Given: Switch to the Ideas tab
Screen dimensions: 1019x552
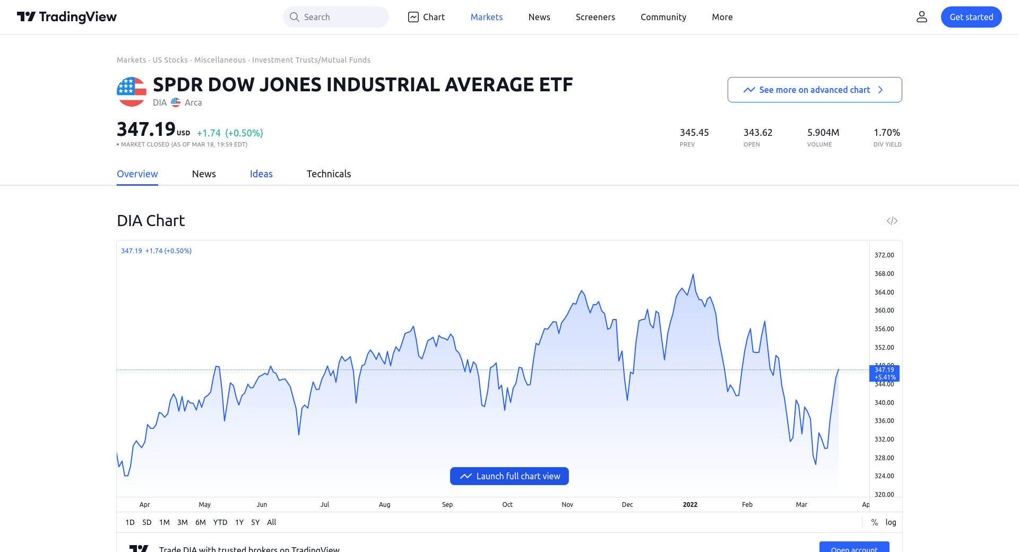Looking at the screenshot, I should click(261, 174).
